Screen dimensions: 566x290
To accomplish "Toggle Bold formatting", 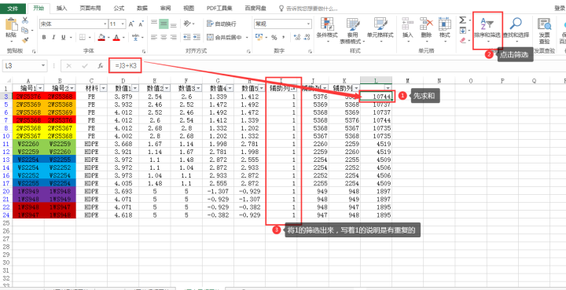I will click(x=44, y=37).
